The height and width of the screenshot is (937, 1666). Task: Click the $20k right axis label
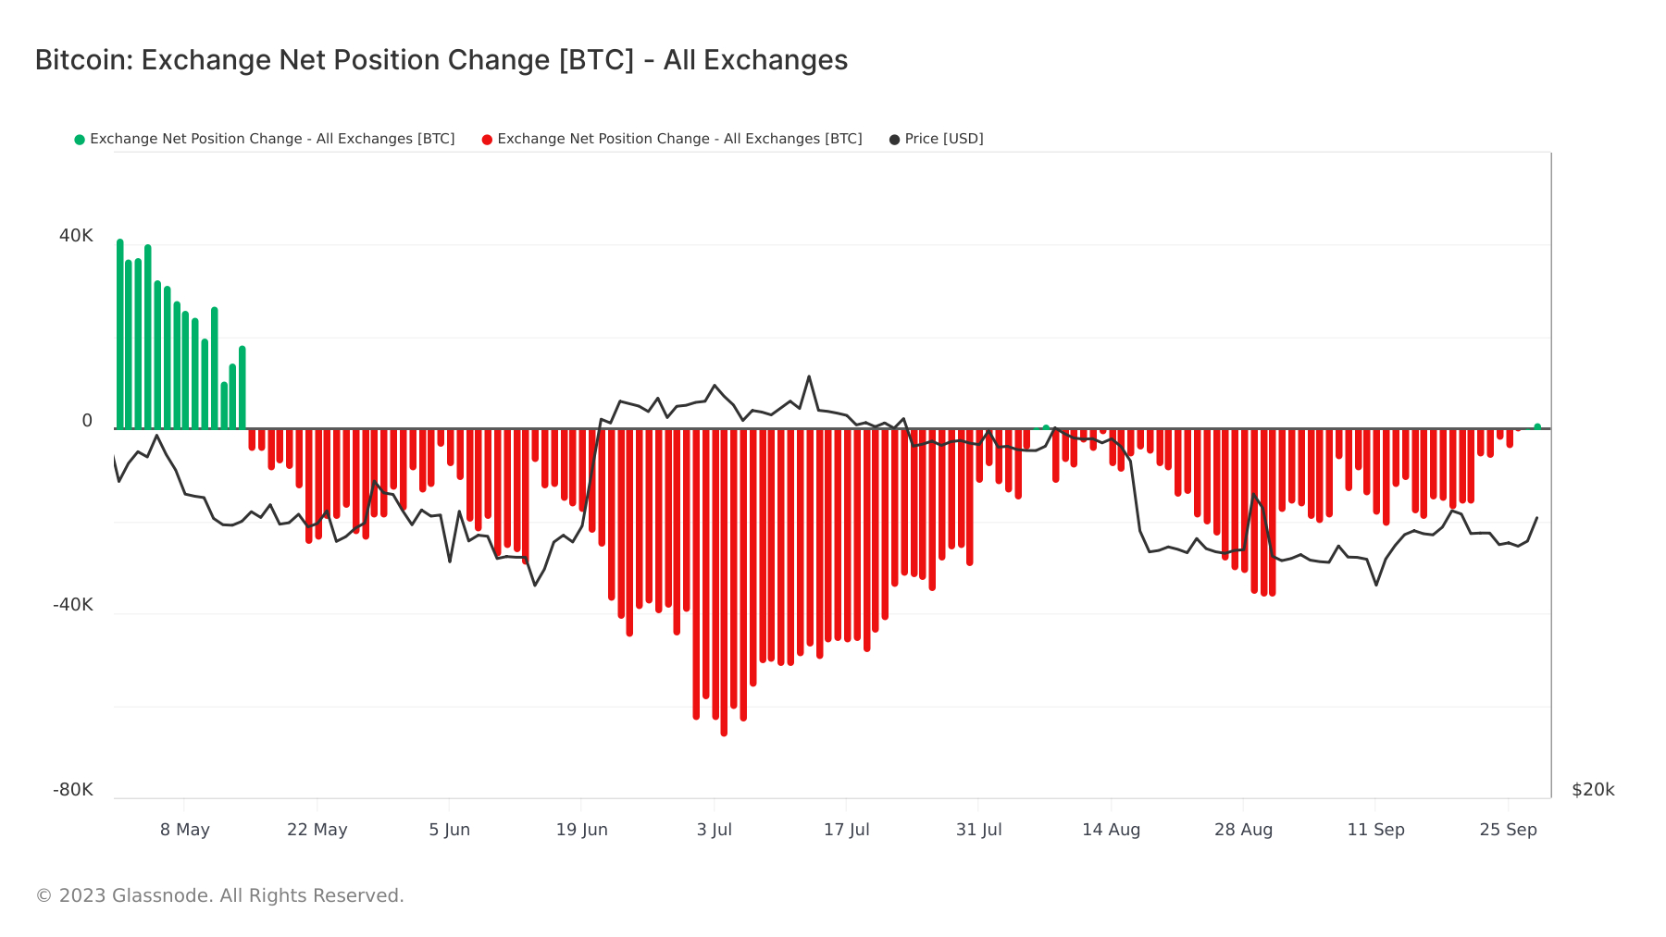(1593, 790)
